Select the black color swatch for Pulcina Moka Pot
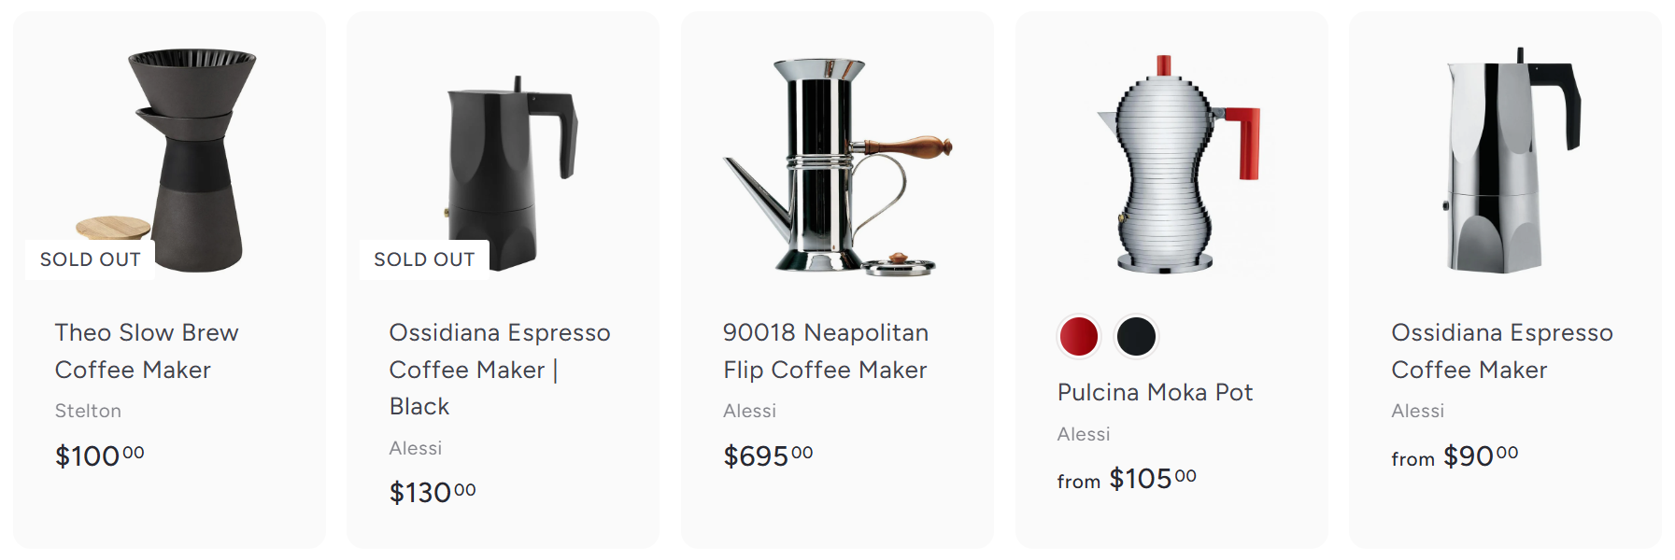 (1136, 337)
